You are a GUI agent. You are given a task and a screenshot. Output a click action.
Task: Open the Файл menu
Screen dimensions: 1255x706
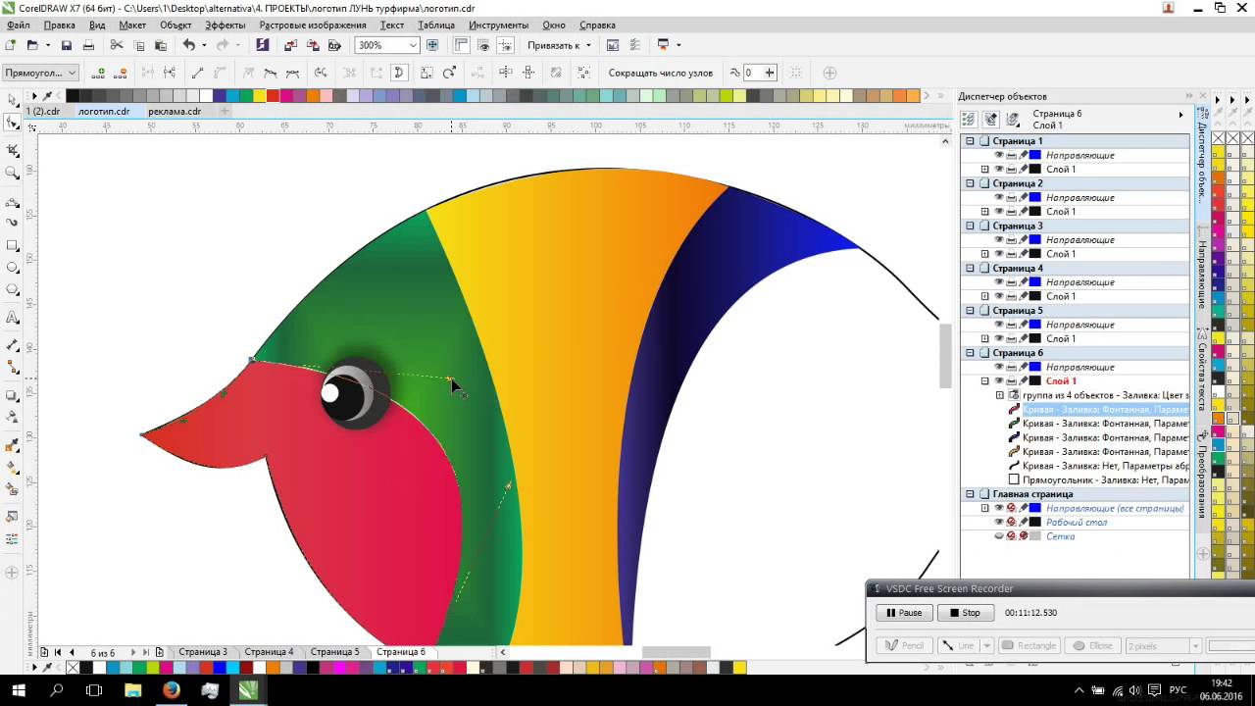[x=18, y=25]
